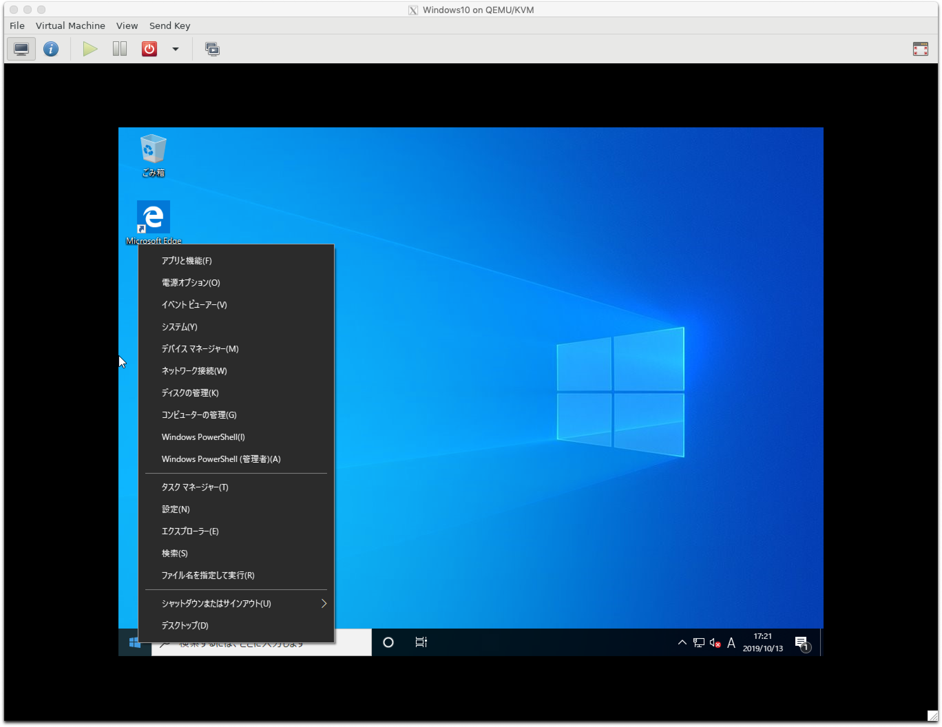Screen dimensions: 942x727
Task: Click the Windows Start button
Action: [135, 642]
